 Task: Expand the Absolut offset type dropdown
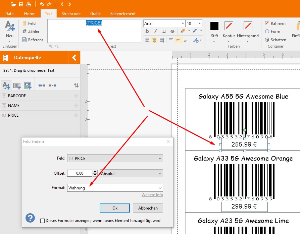(x=131, y=174)
